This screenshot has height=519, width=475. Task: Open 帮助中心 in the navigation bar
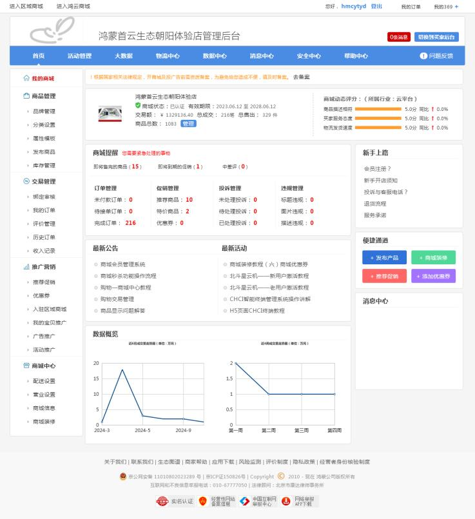click(x=356, y=55)
